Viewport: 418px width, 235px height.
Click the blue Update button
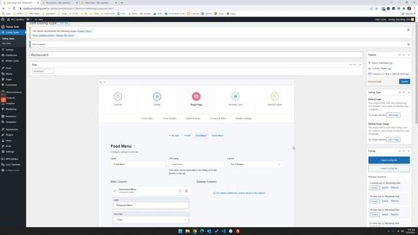(404, 82)
